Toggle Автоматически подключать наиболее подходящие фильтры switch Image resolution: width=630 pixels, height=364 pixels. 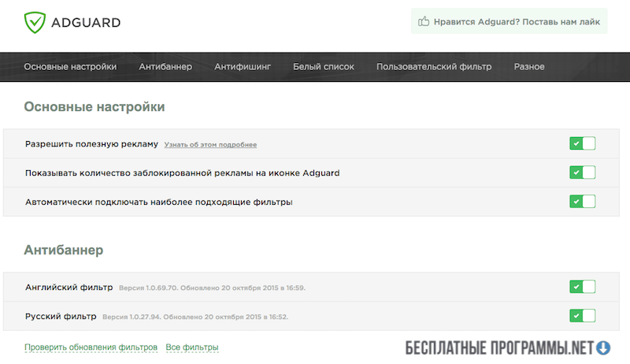pos(582,201)
